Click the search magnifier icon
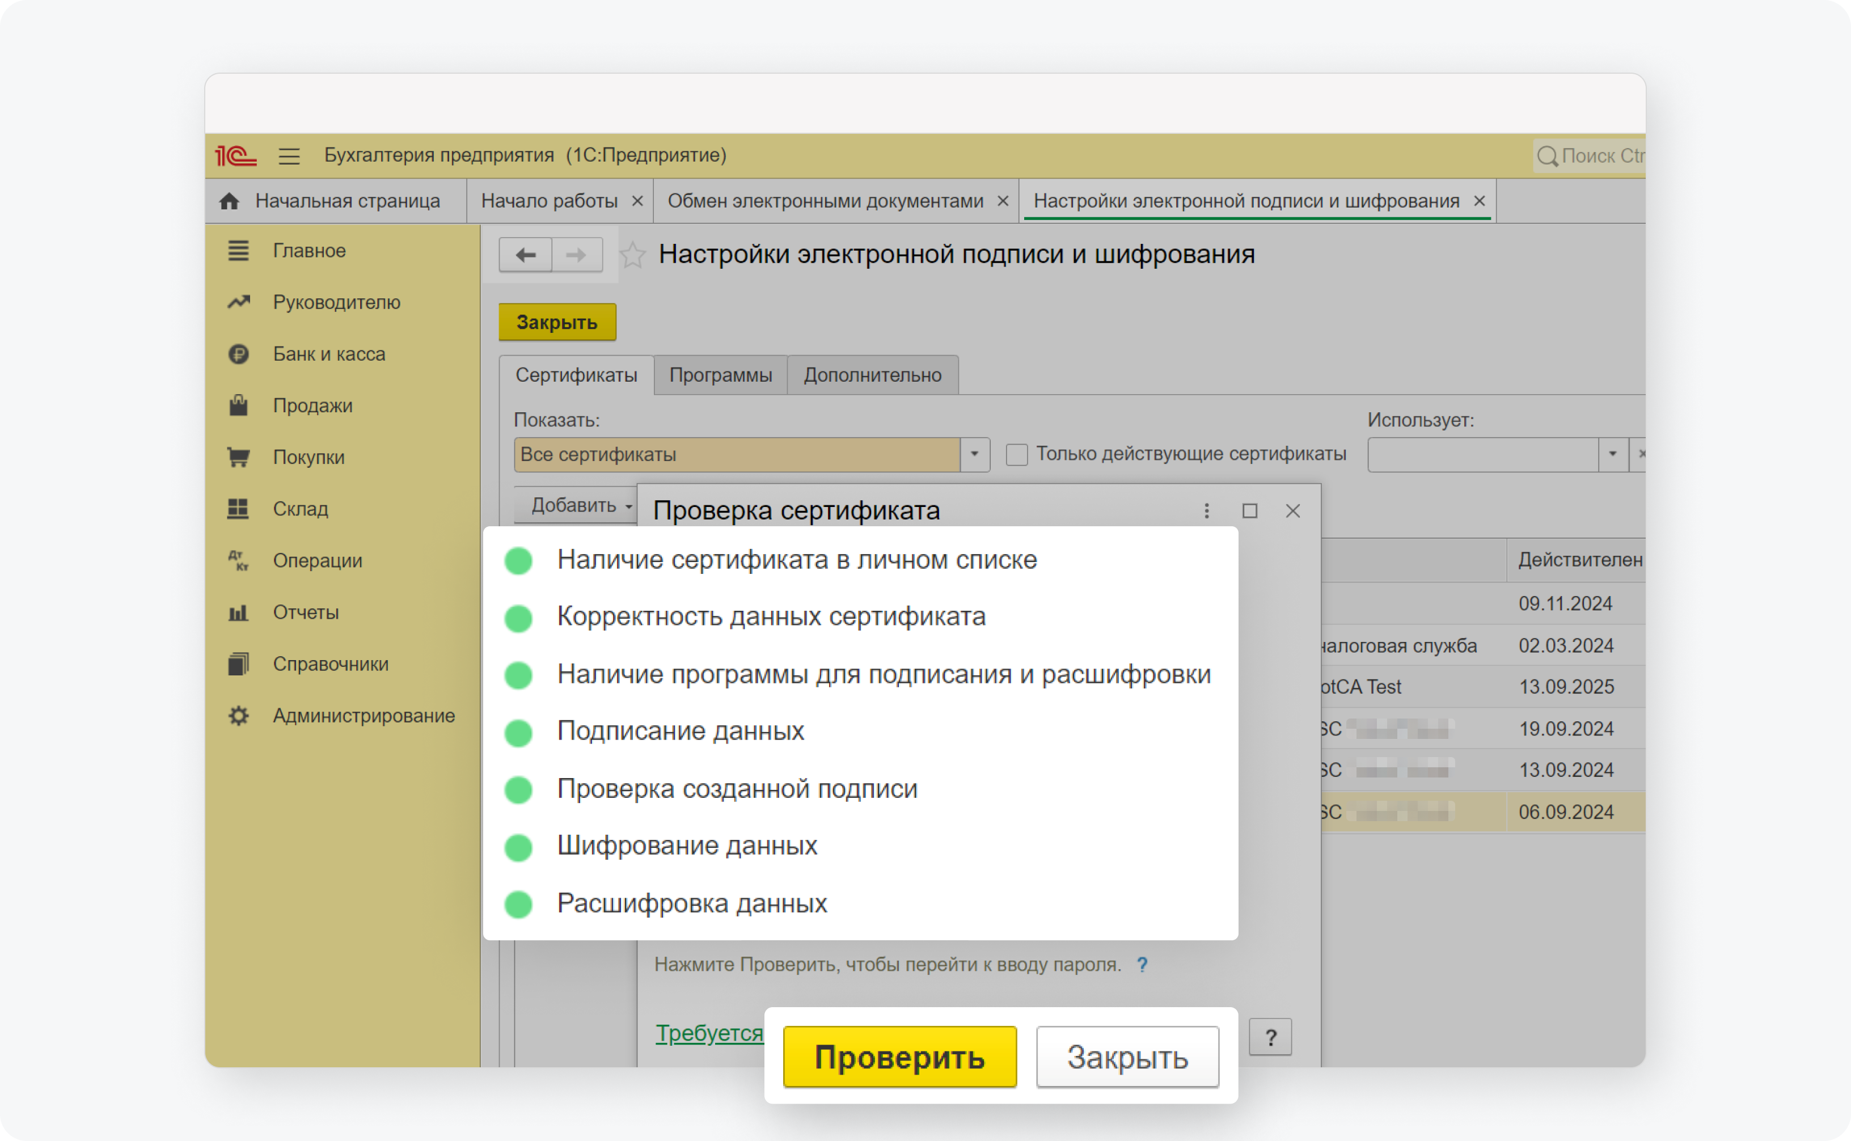 click(x=1547, y=155)
